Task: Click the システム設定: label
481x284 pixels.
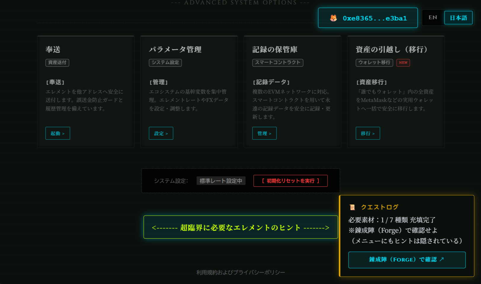Action: 171,181
